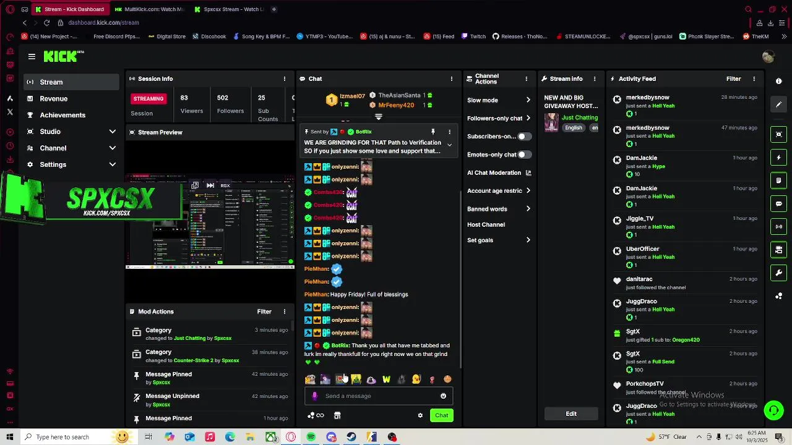This screenshot has height=445, width=792.
Task: Open the hamburger menu next to Kick logo
Action: [32, 56]
